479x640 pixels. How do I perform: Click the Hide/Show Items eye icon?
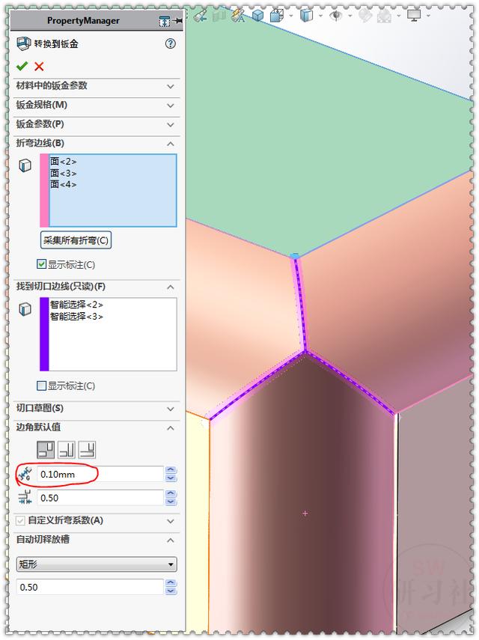[336, 16]
